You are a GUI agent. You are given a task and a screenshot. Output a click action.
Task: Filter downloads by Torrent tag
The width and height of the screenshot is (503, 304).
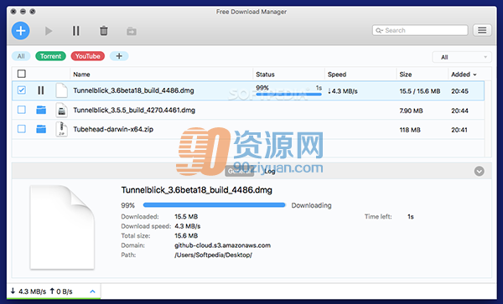coord(50,56)
